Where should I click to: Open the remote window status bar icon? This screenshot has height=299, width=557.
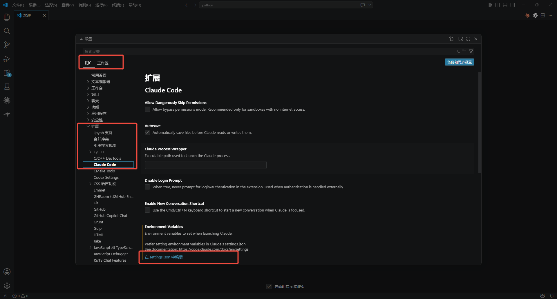tap(5, 296)
